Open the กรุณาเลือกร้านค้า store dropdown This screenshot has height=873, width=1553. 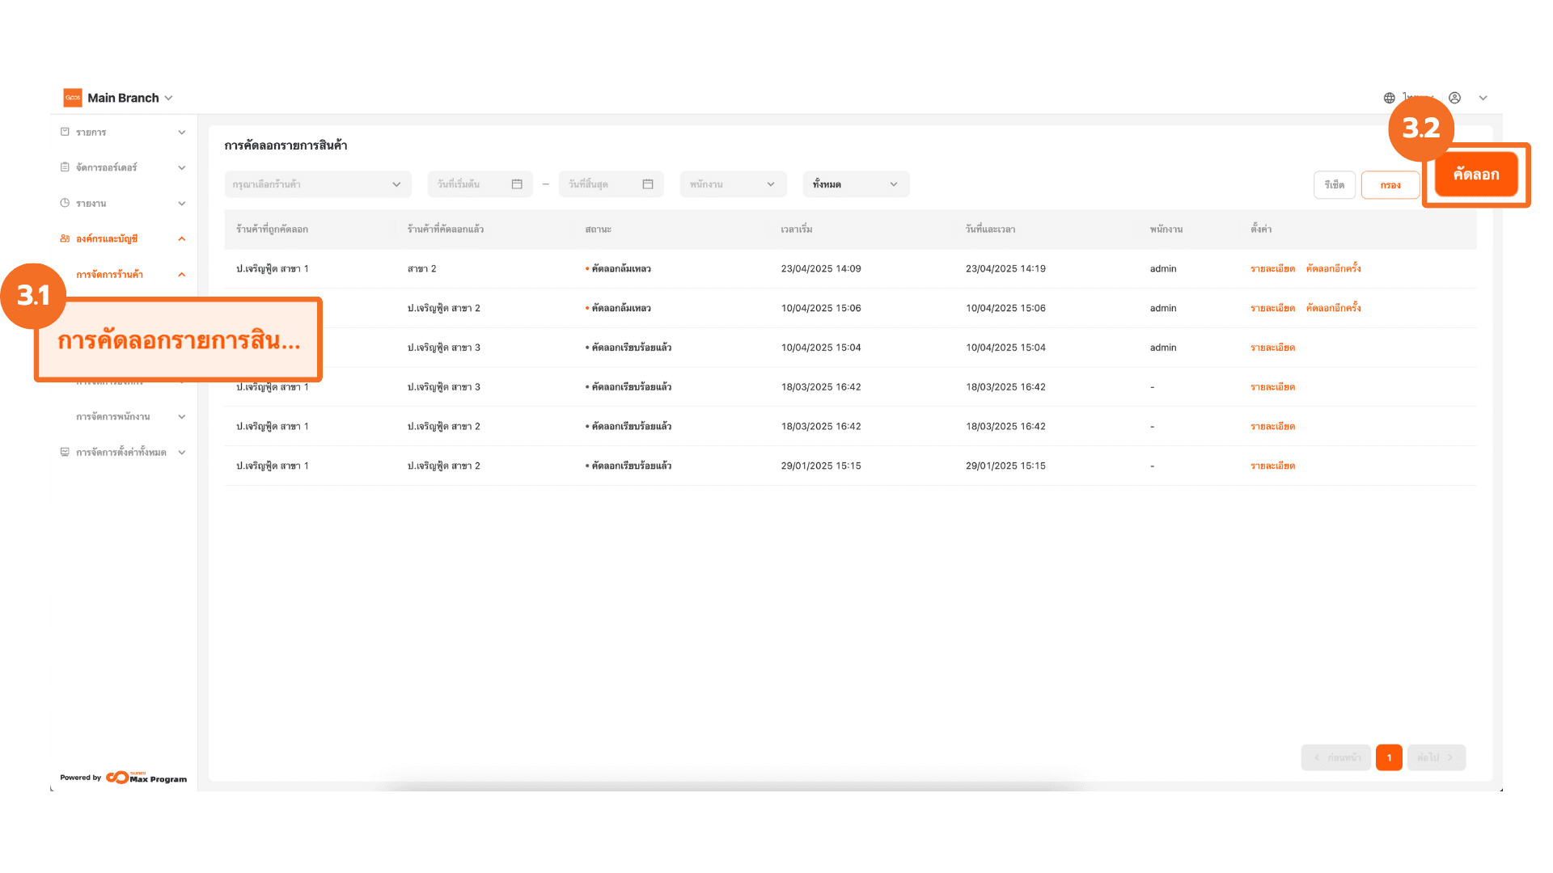pos(317,184)
